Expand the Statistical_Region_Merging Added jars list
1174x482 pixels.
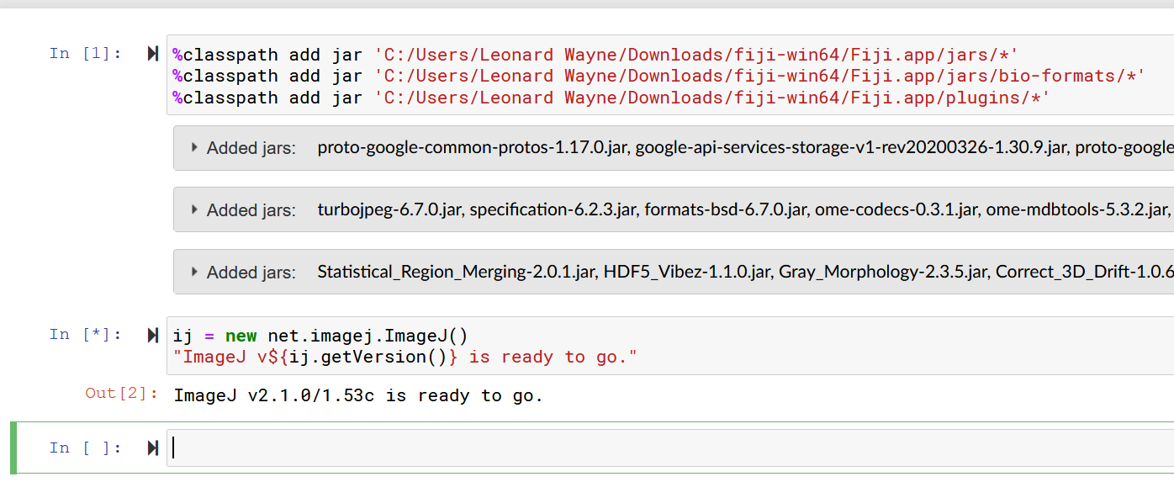(194, 272)
